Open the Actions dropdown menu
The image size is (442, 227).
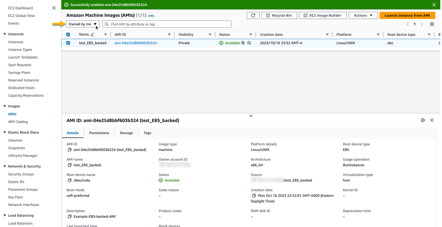coord(363,15)
